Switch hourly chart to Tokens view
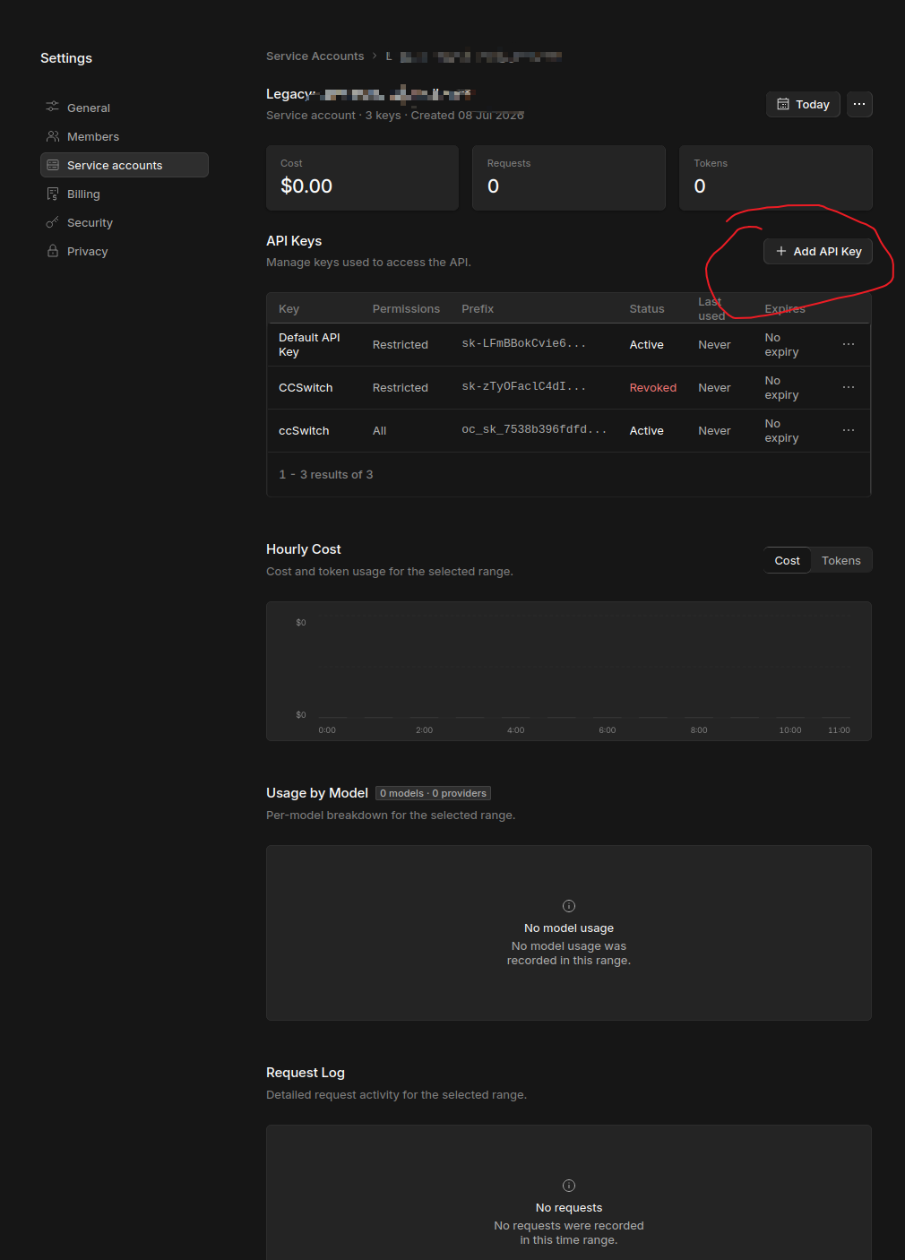Screen dimensions: 905x1260 [x=840, y=560]
